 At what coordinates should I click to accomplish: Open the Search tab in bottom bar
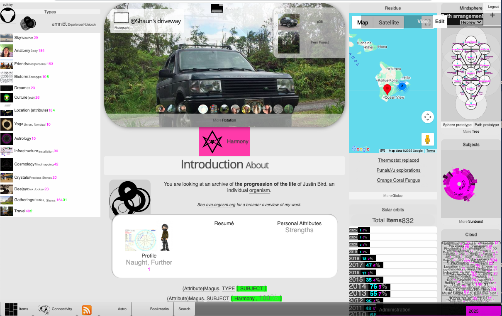coord(184,309)
